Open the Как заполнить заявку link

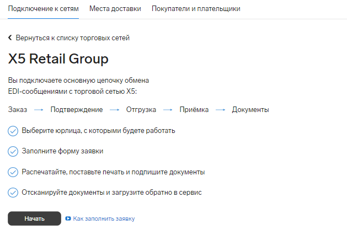[x=104, y=219]
